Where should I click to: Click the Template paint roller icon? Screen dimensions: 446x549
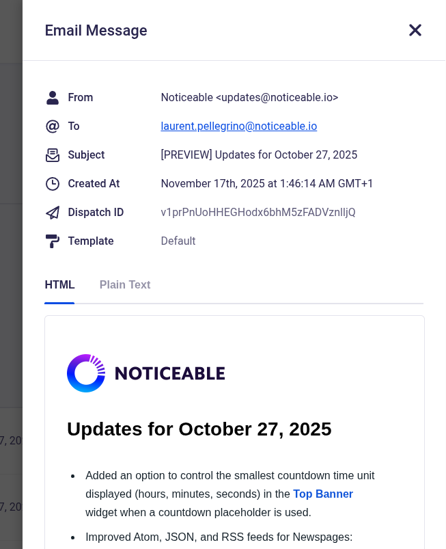[x=53, y=241]
